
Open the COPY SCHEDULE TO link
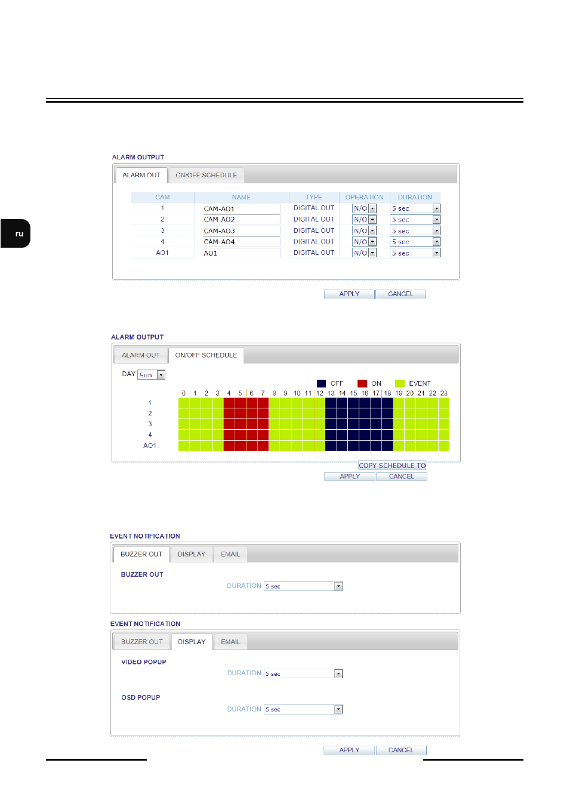coord(392,466)
